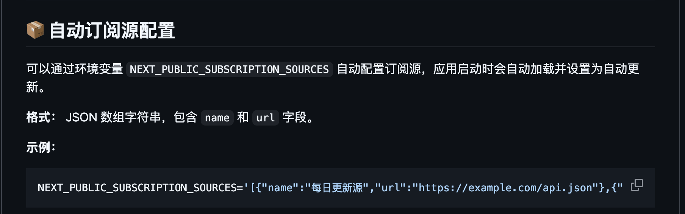Screen dimensions: 685x214
Task: Click the text 可以通过环境变量
Action: 75,69
